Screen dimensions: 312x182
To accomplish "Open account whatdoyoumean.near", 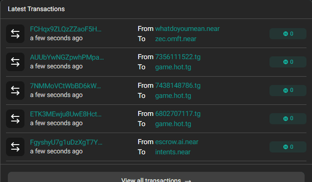I will pyautogui.click(x=187, y=29).
